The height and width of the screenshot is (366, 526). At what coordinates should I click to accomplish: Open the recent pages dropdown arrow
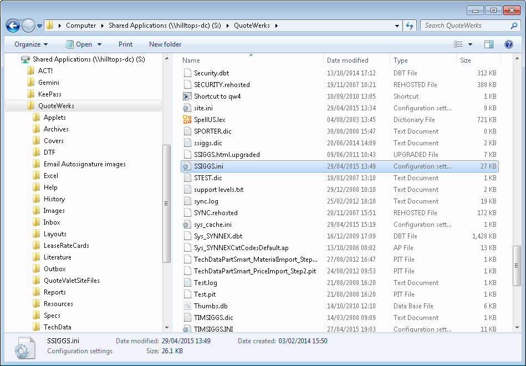(39, 26)
